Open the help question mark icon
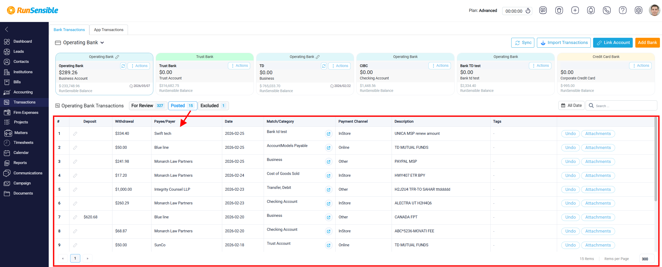 tap(623, 11)
